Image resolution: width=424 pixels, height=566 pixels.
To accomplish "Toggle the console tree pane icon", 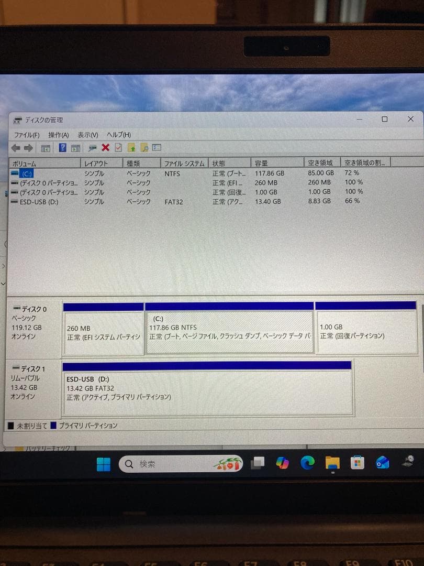I will pos(45,148).
